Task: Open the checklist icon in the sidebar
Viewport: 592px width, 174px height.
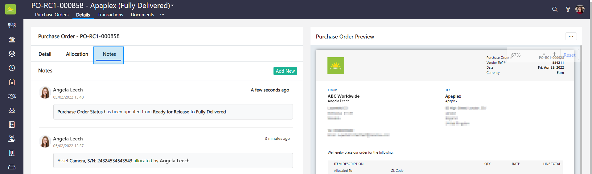Action: [12, 125]
